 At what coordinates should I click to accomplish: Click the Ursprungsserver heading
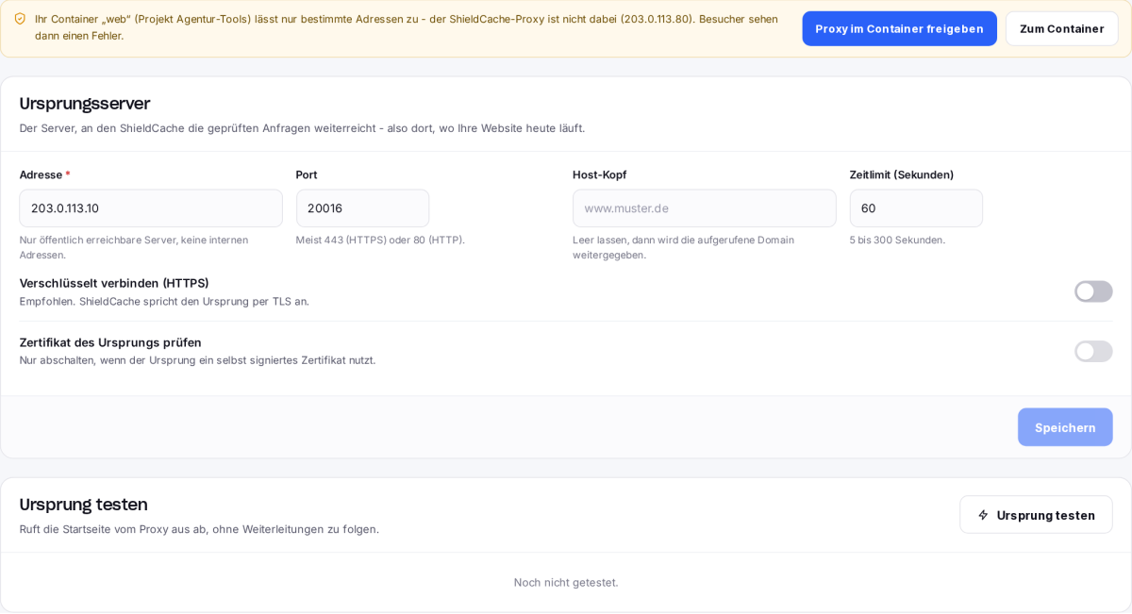(x=85, y=104)
